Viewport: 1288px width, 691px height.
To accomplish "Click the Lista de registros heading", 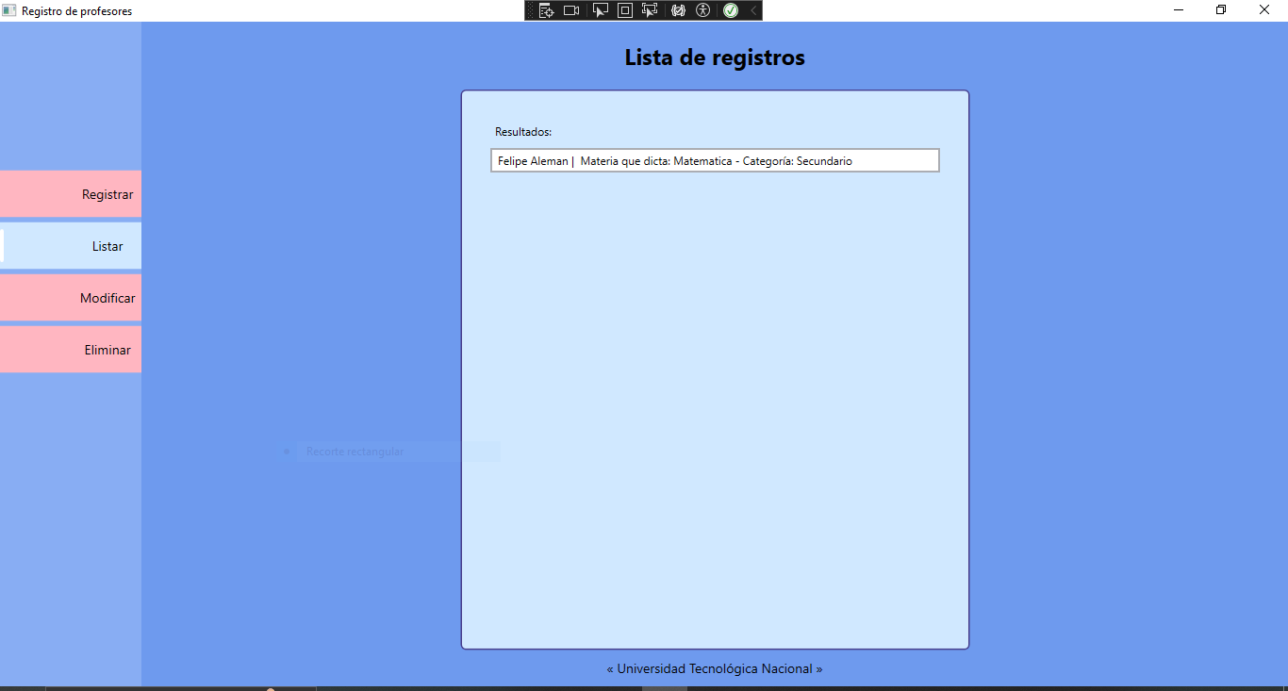I will (715, 58).
